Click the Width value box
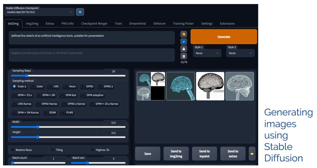This screenshot has height=168, width=317. [x=115, y=123]
